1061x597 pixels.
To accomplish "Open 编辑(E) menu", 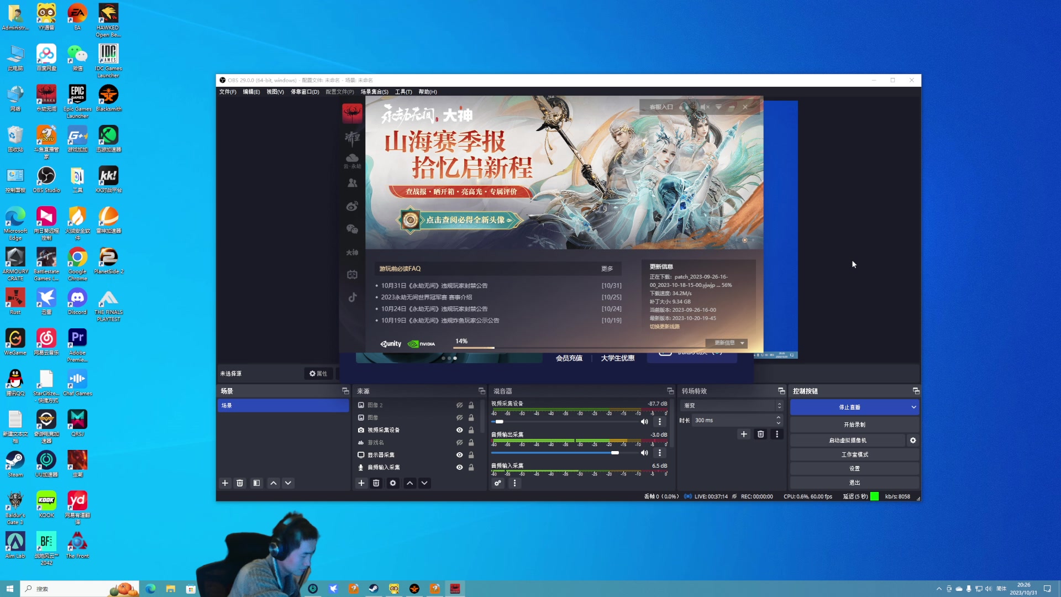I will [x=251, y=92].
